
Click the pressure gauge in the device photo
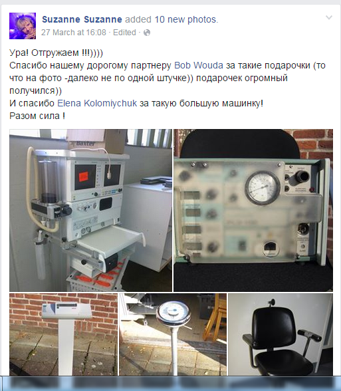pyautogui.click(x=262, y=188)
